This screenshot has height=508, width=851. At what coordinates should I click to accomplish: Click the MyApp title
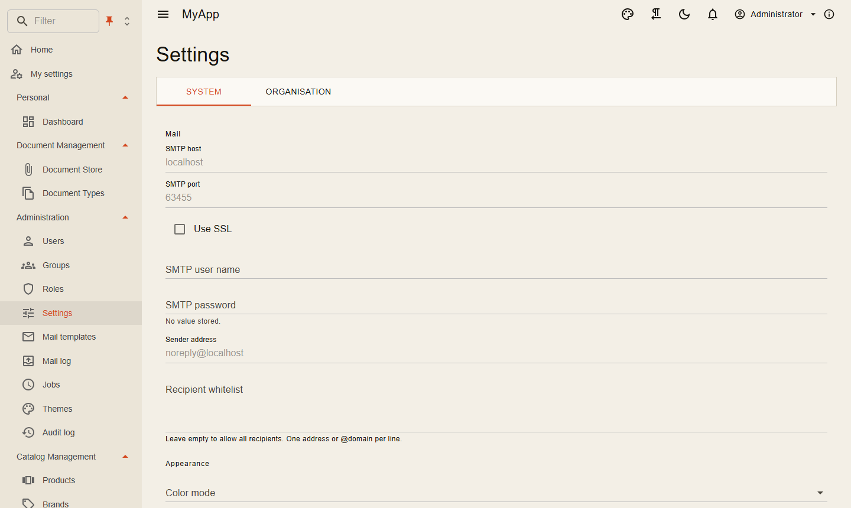(x=200, y=14)
